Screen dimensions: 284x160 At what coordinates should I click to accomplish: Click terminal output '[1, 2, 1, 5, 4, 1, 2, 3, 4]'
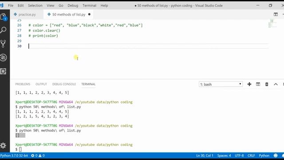42,116
